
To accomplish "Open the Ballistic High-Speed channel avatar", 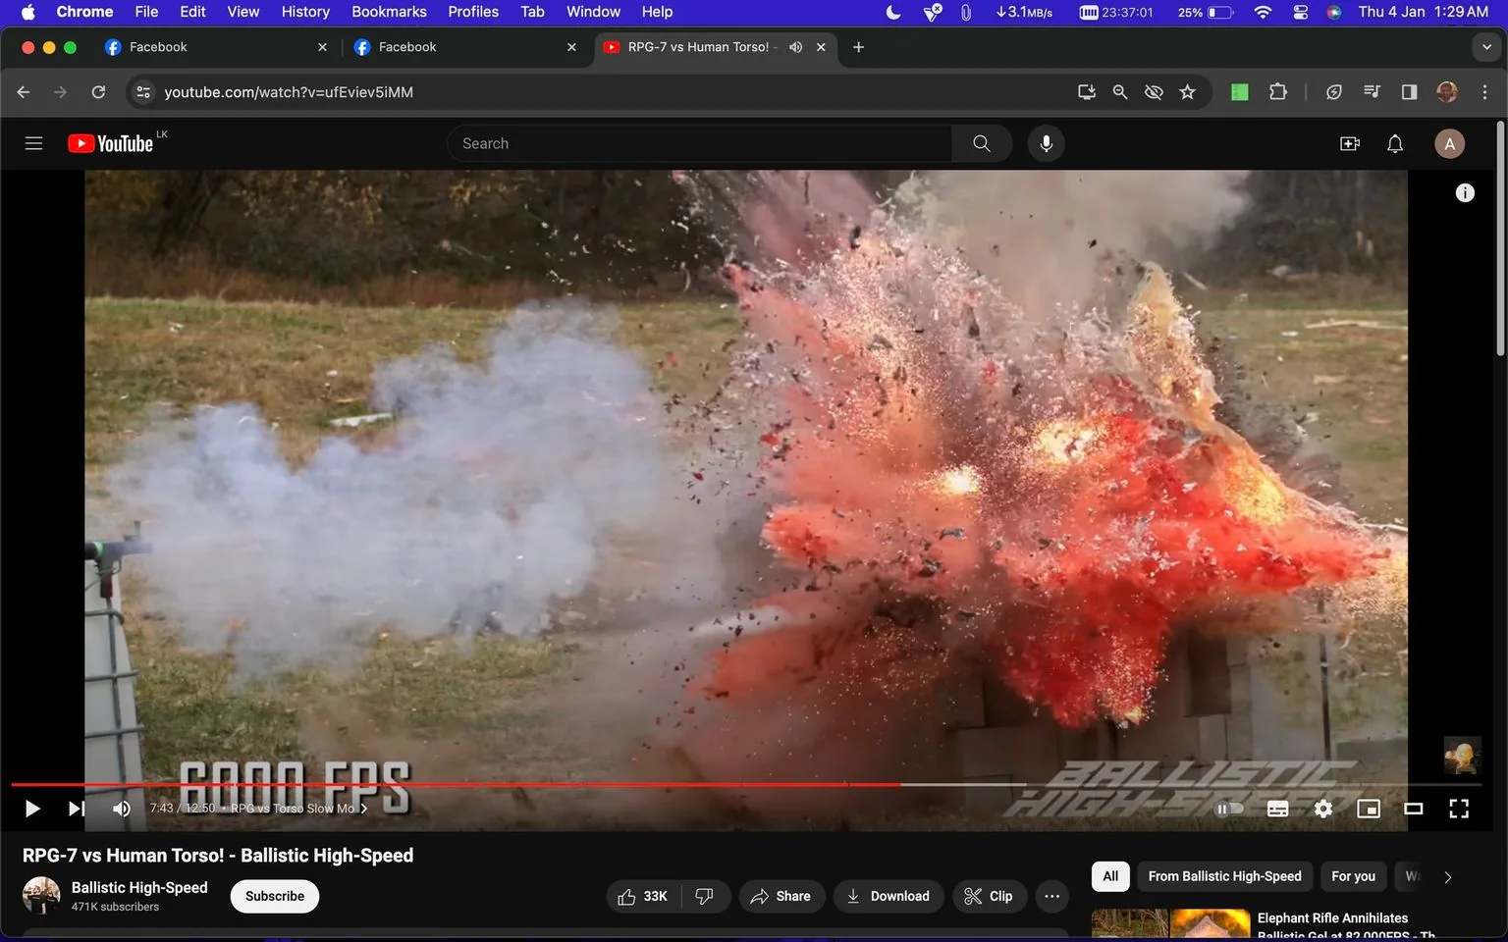I will [41, 895].
